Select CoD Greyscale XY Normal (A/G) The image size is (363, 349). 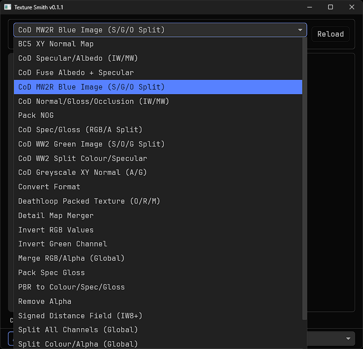158,173
